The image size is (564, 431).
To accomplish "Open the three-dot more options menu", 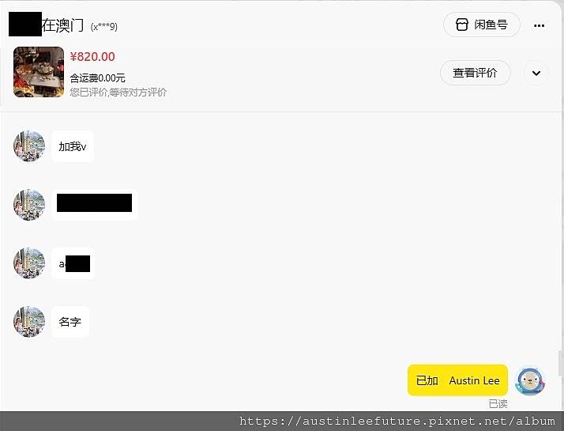I will [539, 25].
